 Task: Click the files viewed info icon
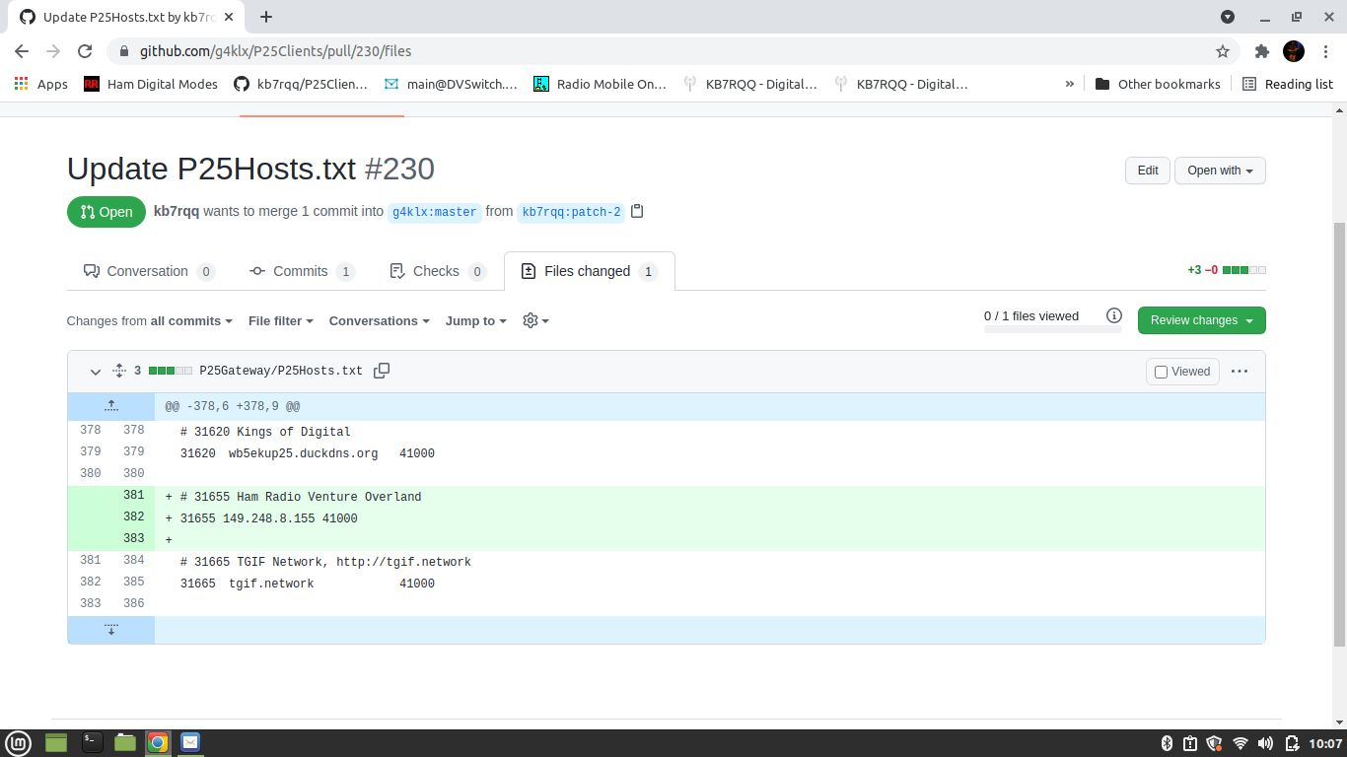pos(1114,316)
